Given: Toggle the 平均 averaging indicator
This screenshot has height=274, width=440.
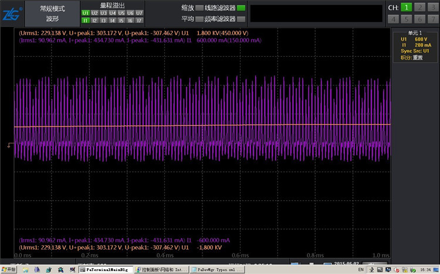Looking at the screenshot, I should coord(199,19).
